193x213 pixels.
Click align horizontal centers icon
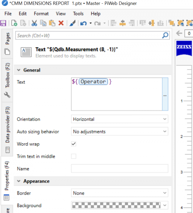coord(122,23)
